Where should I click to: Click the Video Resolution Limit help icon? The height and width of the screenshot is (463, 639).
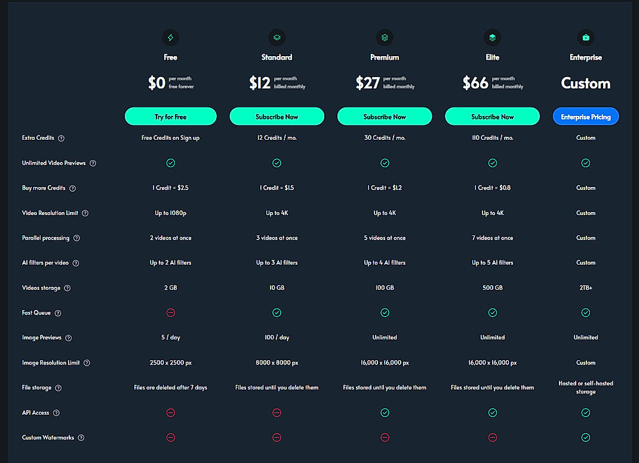pos(85,213)
